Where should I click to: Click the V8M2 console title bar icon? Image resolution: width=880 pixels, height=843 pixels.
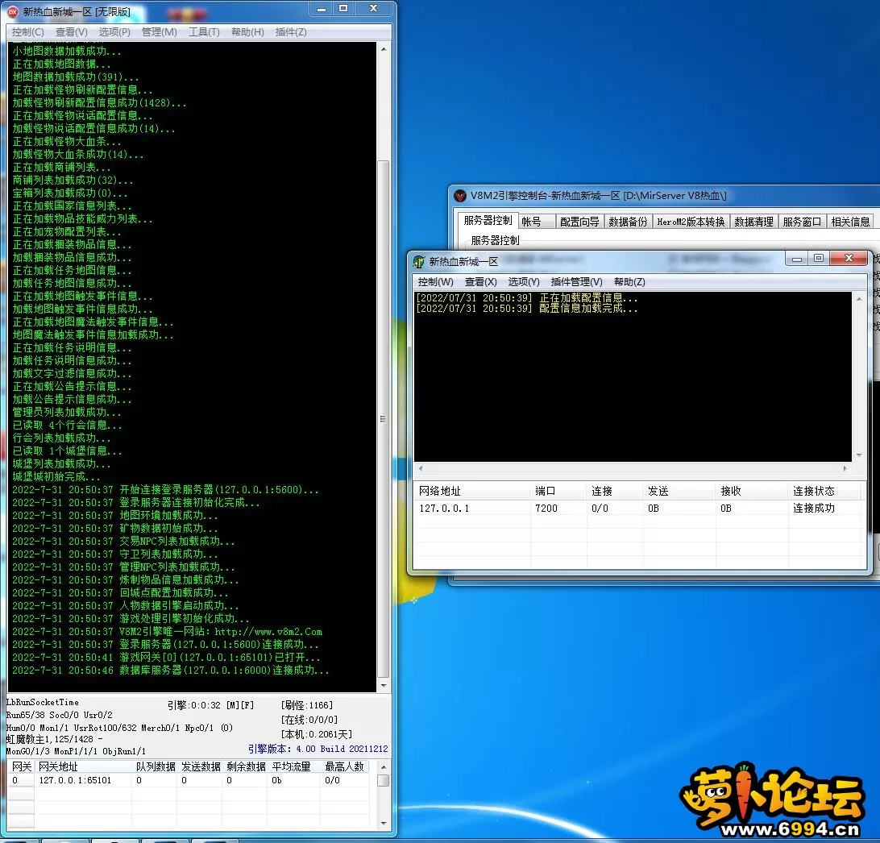[x=460, y=196]
